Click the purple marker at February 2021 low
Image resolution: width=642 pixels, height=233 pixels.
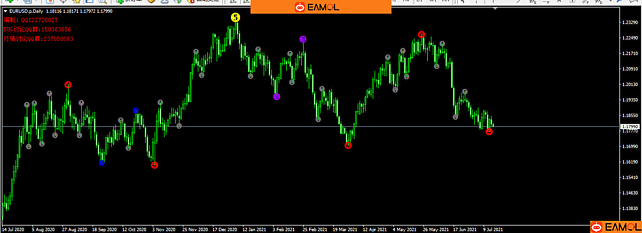[x=276, y=97]
